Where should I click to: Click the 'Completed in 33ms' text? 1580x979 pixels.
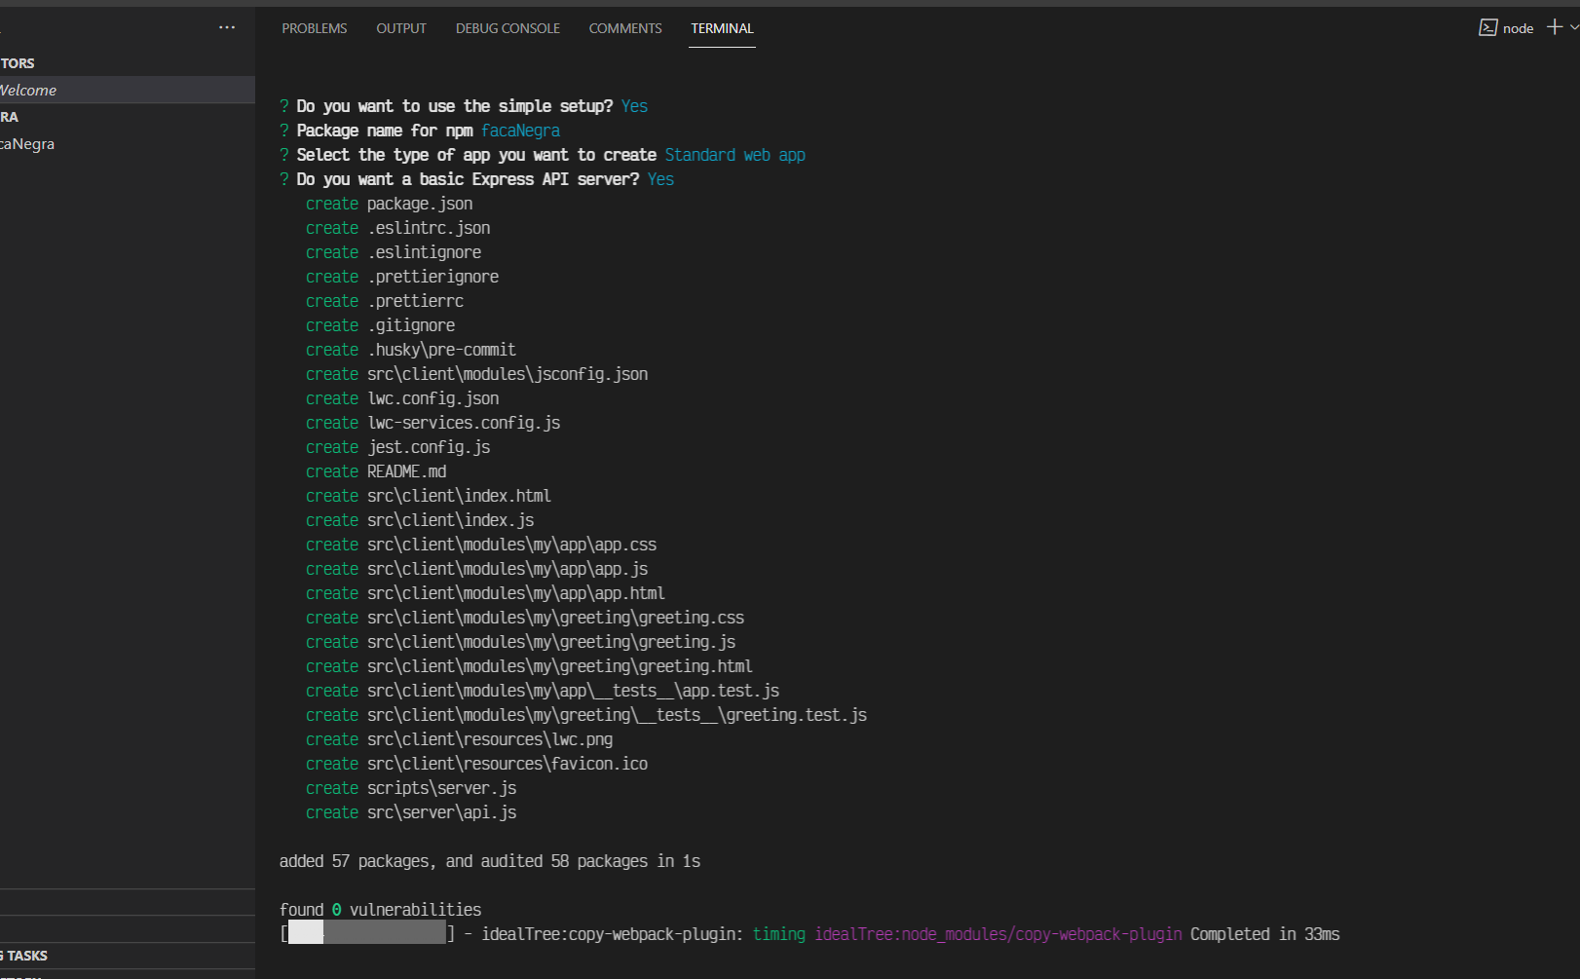pos(1264,934)
